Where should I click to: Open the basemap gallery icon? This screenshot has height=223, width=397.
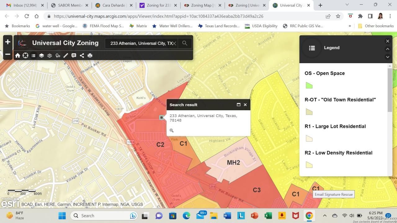[x=50, y=55]
